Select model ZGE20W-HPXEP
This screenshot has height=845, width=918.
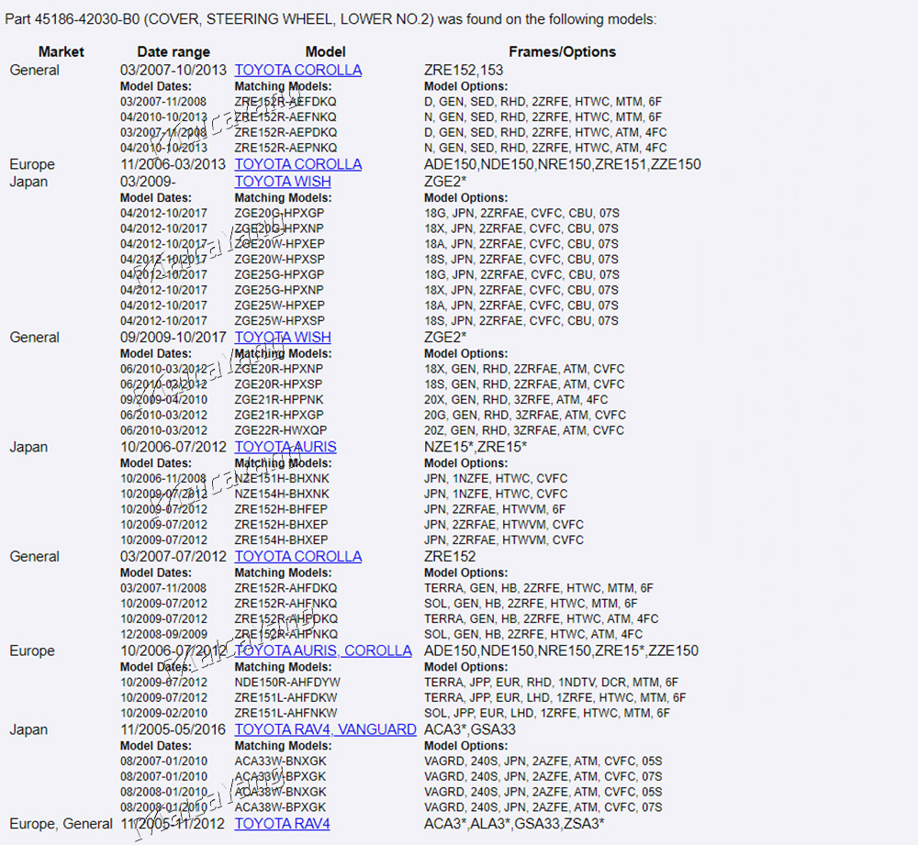coord(280,244)
